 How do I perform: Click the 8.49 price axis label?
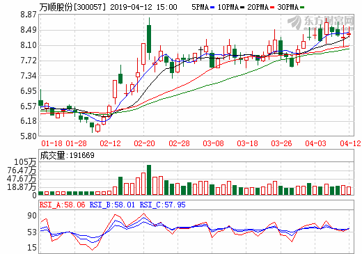(29, 30)
